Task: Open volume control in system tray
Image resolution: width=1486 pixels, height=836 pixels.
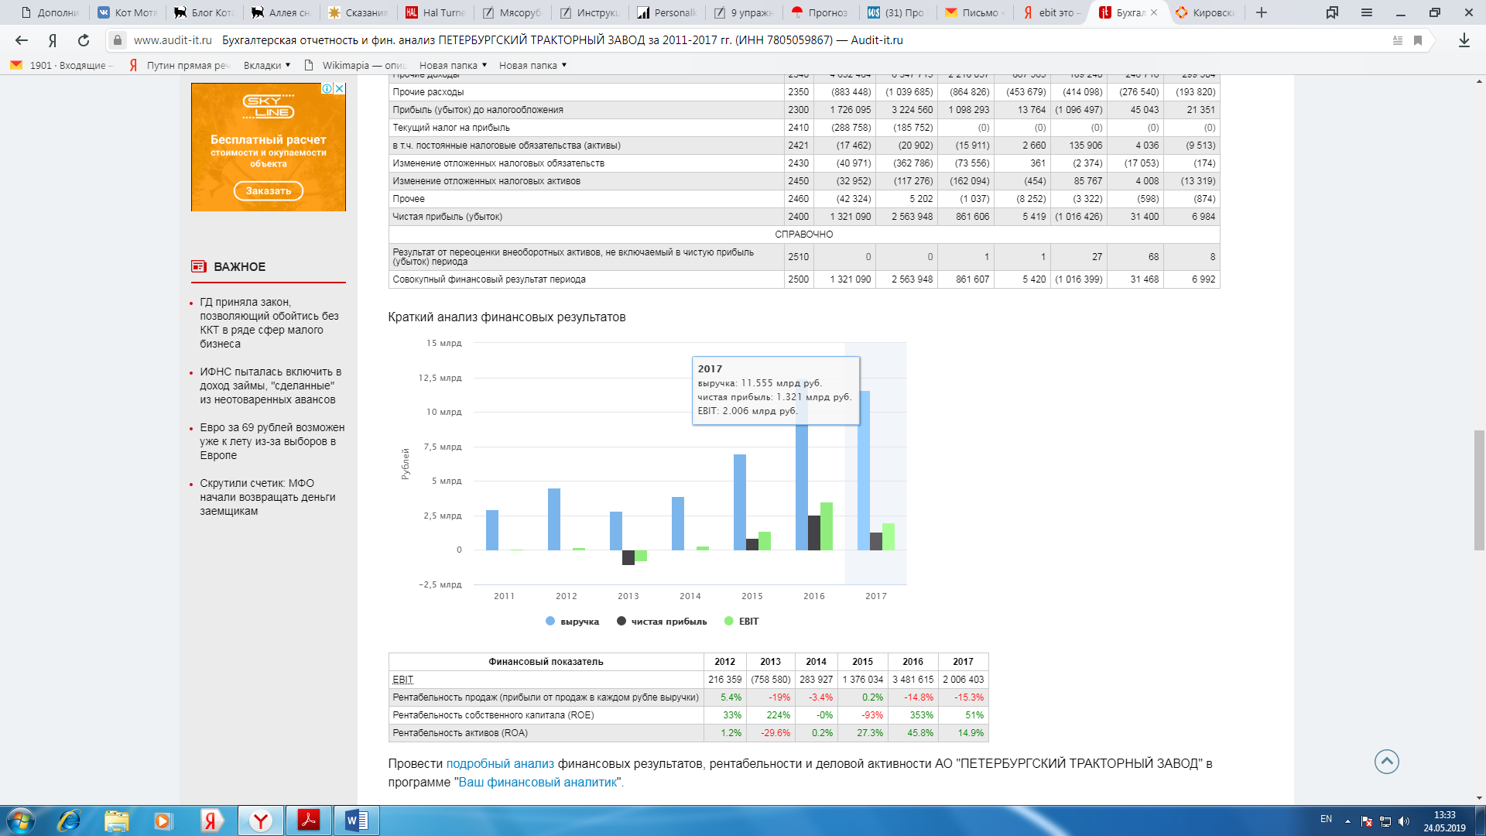Action: pyautogui.click(x=1404, y=821)
